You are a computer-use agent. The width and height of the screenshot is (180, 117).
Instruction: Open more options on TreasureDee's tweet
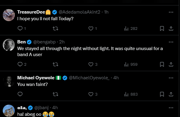pos(171,12)
